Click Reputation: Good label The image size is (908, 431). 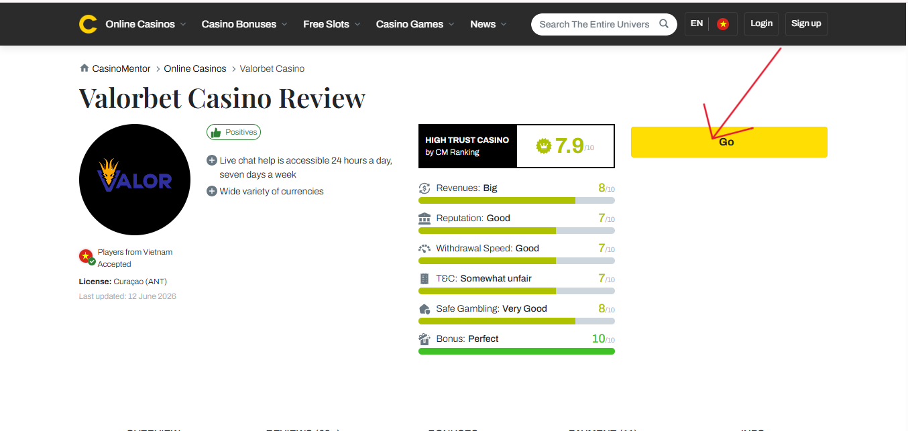coord(473,219)
